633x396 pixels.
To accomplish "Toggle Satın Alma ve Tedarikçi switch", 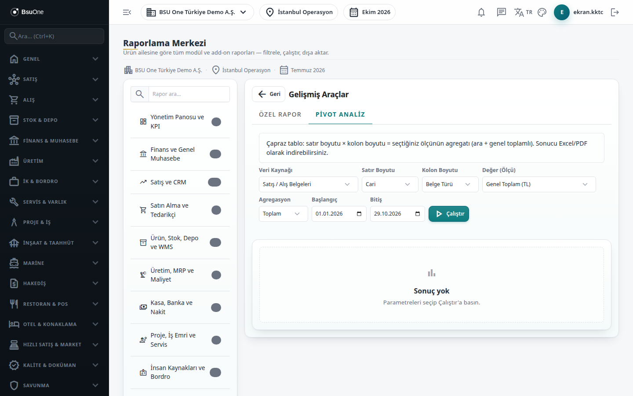I will coord(216,210).
